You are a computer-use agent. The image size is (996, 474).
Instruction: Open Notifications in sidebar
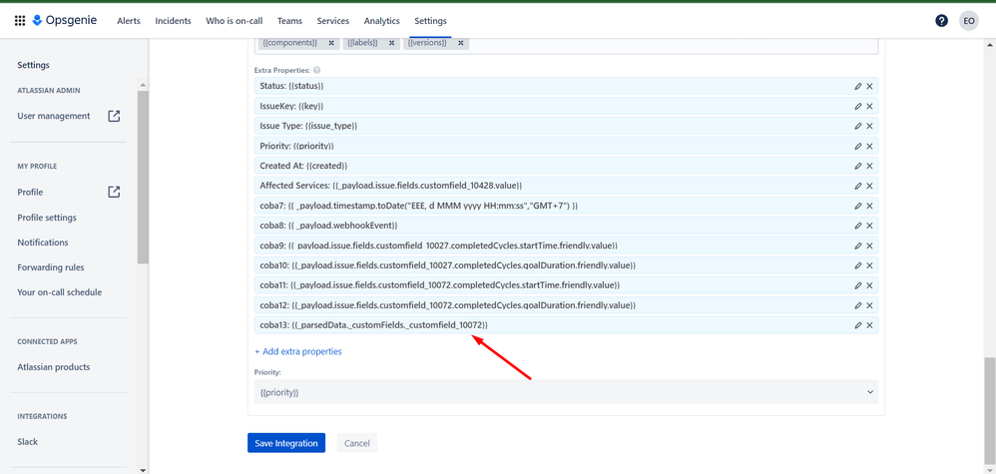click(43, 242)
